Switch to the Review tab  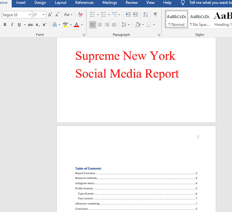132,3
